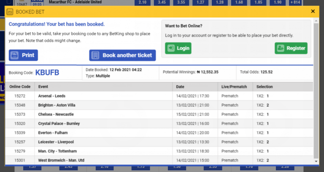Image resolution: width=324 pixels, height=172 pixels.
Task: Click the bet Type value Multiple
Action: pyautogui.click(x=103, y=76)
